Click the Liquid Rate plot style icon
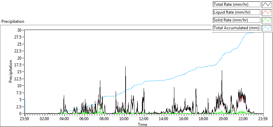 [x=267, y=12]
